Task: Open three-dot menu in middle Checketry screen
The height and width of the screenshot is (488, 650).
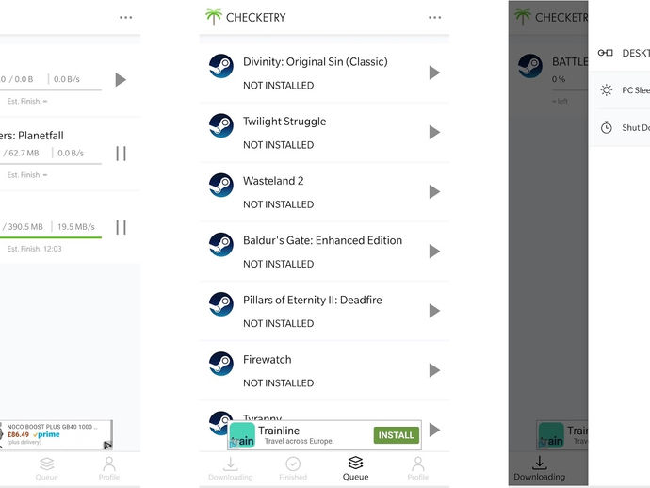Action: pos(434,17)
